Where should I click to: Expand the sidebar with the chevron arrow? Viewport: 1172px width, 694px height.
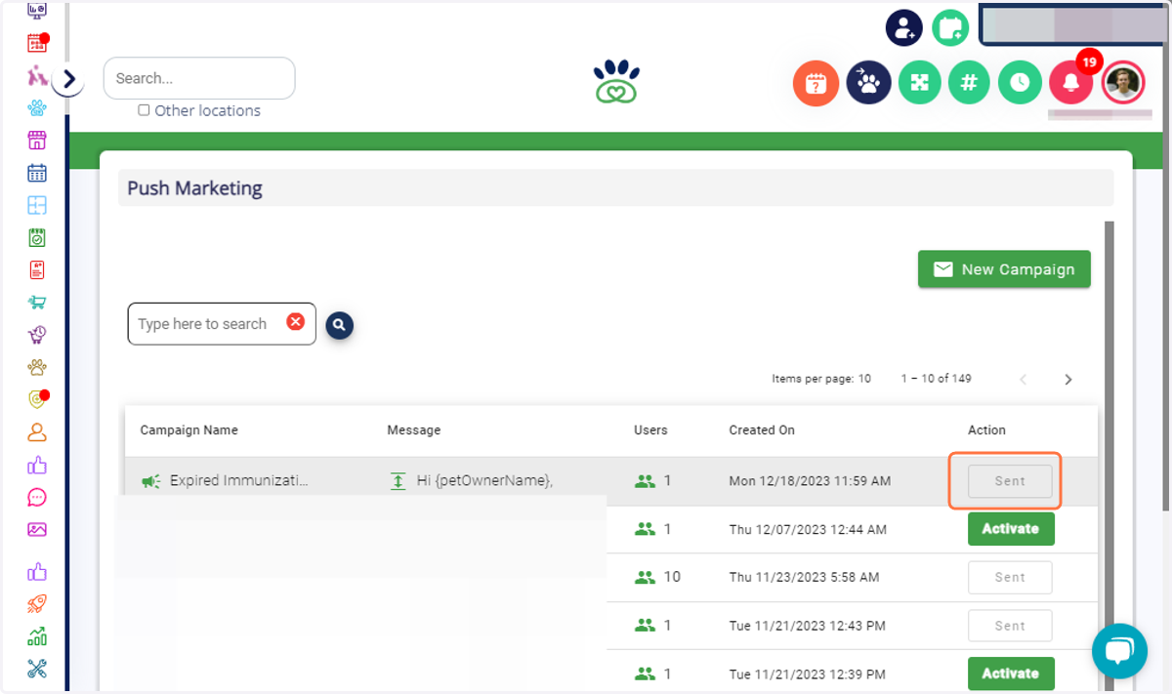tap(68, 80)
